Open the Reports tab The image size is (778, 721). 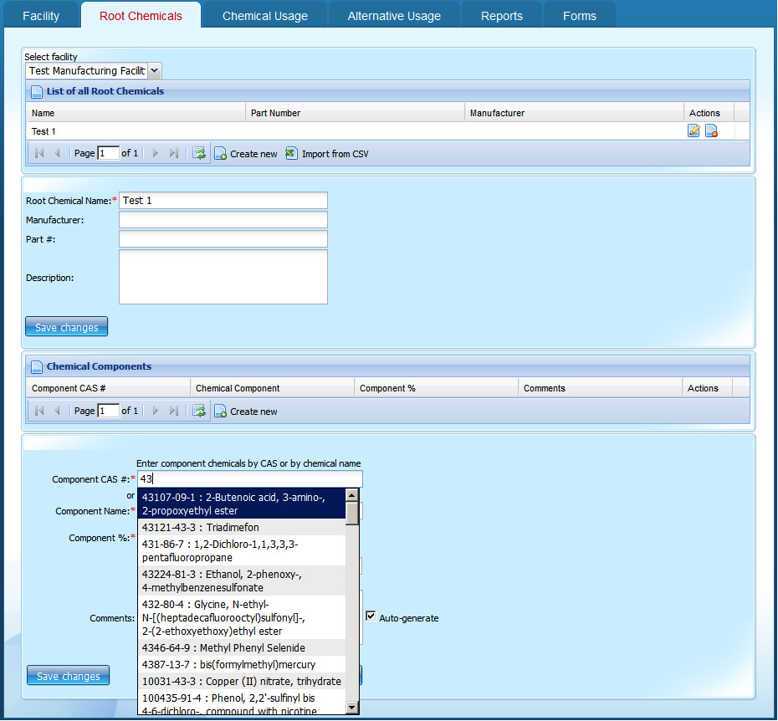[x=502, y=16]
